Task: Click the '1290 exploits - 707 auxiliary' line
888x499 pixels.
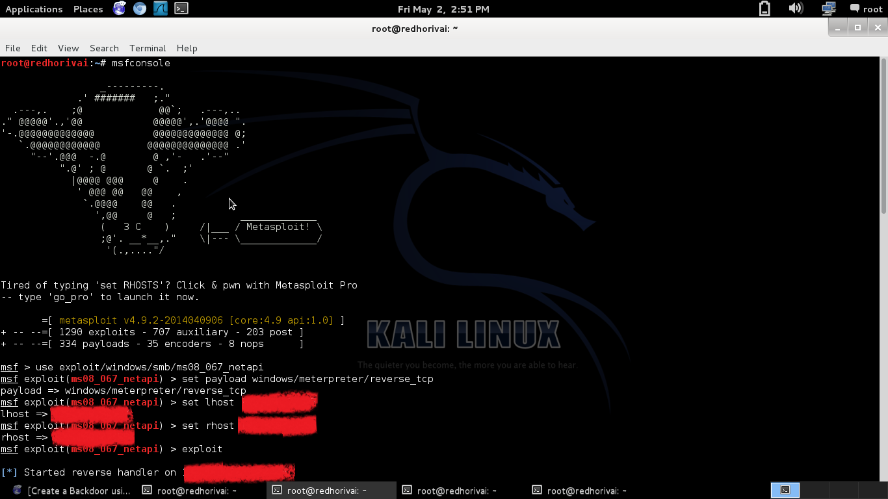Action: pos(152,332)
